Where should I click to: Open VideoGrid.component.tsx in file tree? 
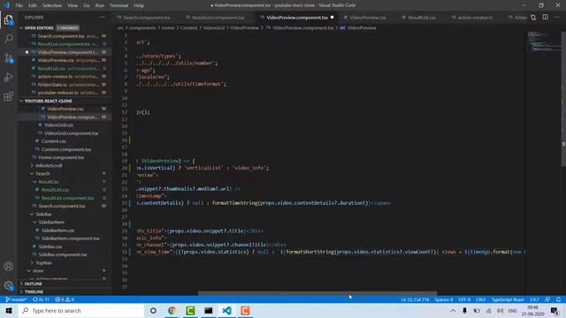click(71, 133)
